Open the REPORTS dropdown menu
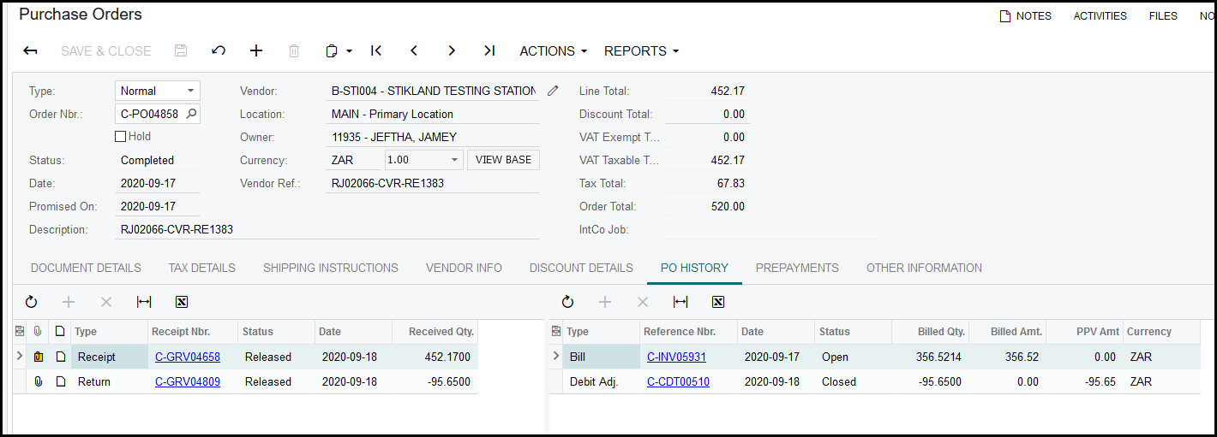The image size is (1217, 437). [641, 51]
